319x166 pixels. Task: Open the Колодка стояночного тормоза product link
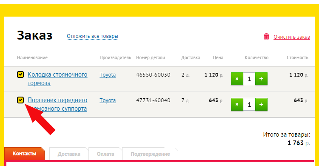pos(57,79)
